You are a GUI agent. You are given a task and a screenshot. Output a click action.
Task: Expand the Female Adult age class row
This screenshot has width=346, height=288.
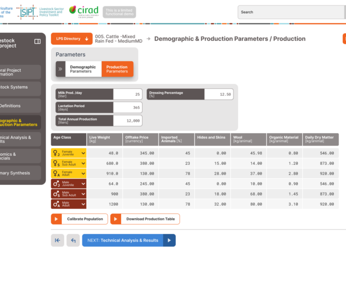(x=83, y=173)
